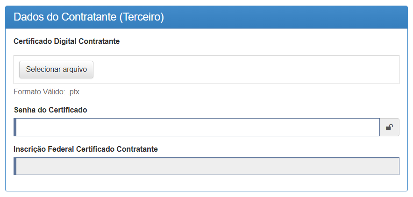Viewport: 413px width, 197px height.
Task: Click the word Inscrição in the bottom label
Action: click(30, 149)
